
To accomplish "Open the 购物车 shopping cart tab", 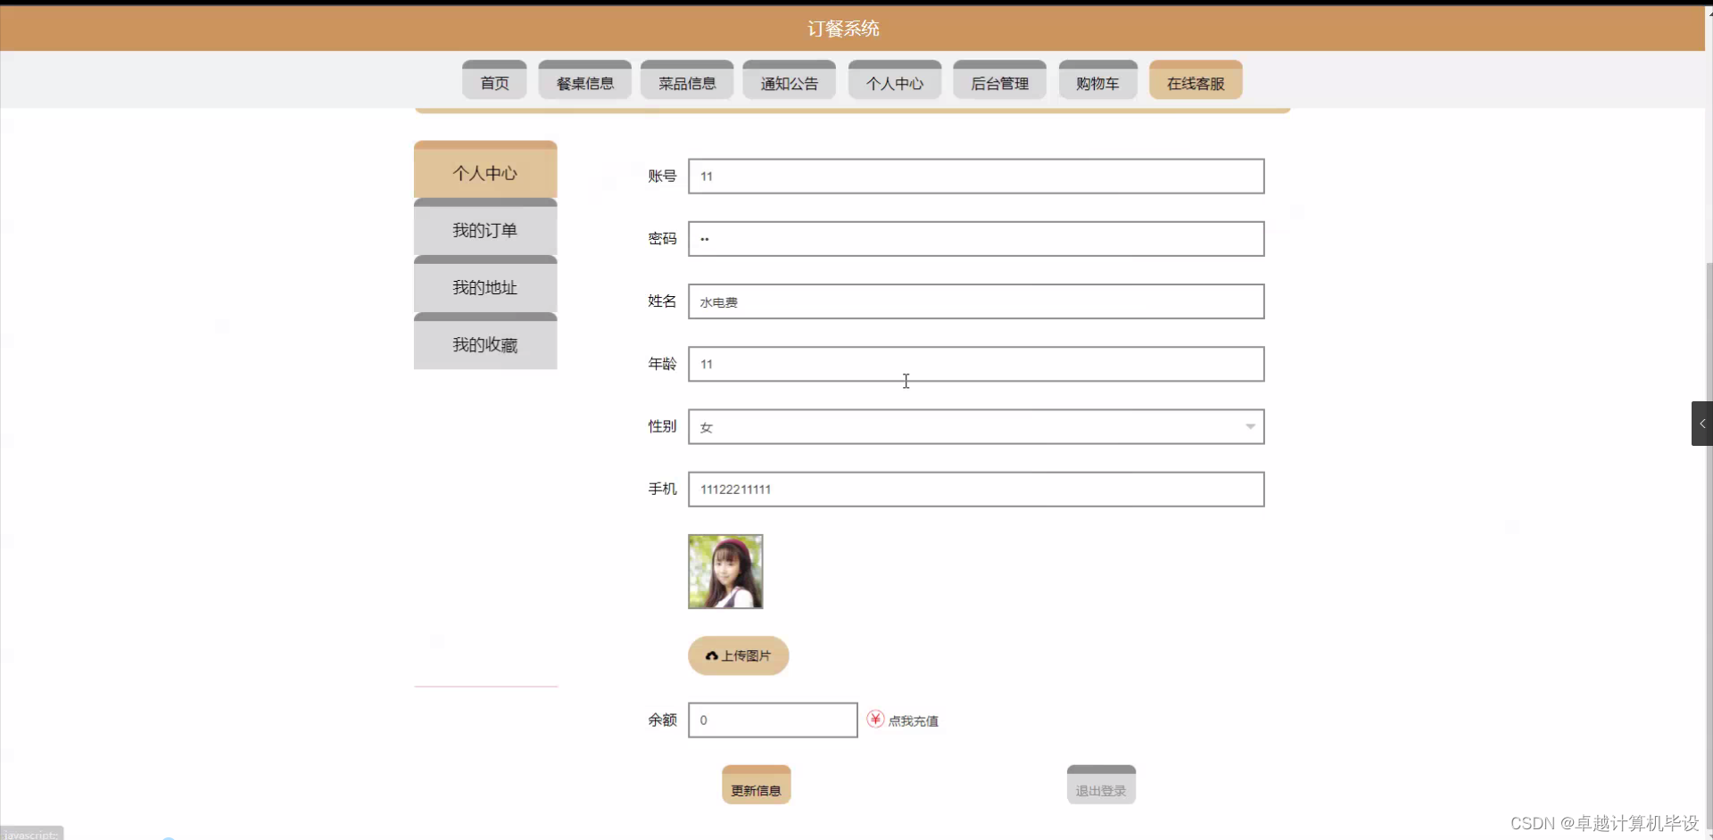I will (1096, 82).
